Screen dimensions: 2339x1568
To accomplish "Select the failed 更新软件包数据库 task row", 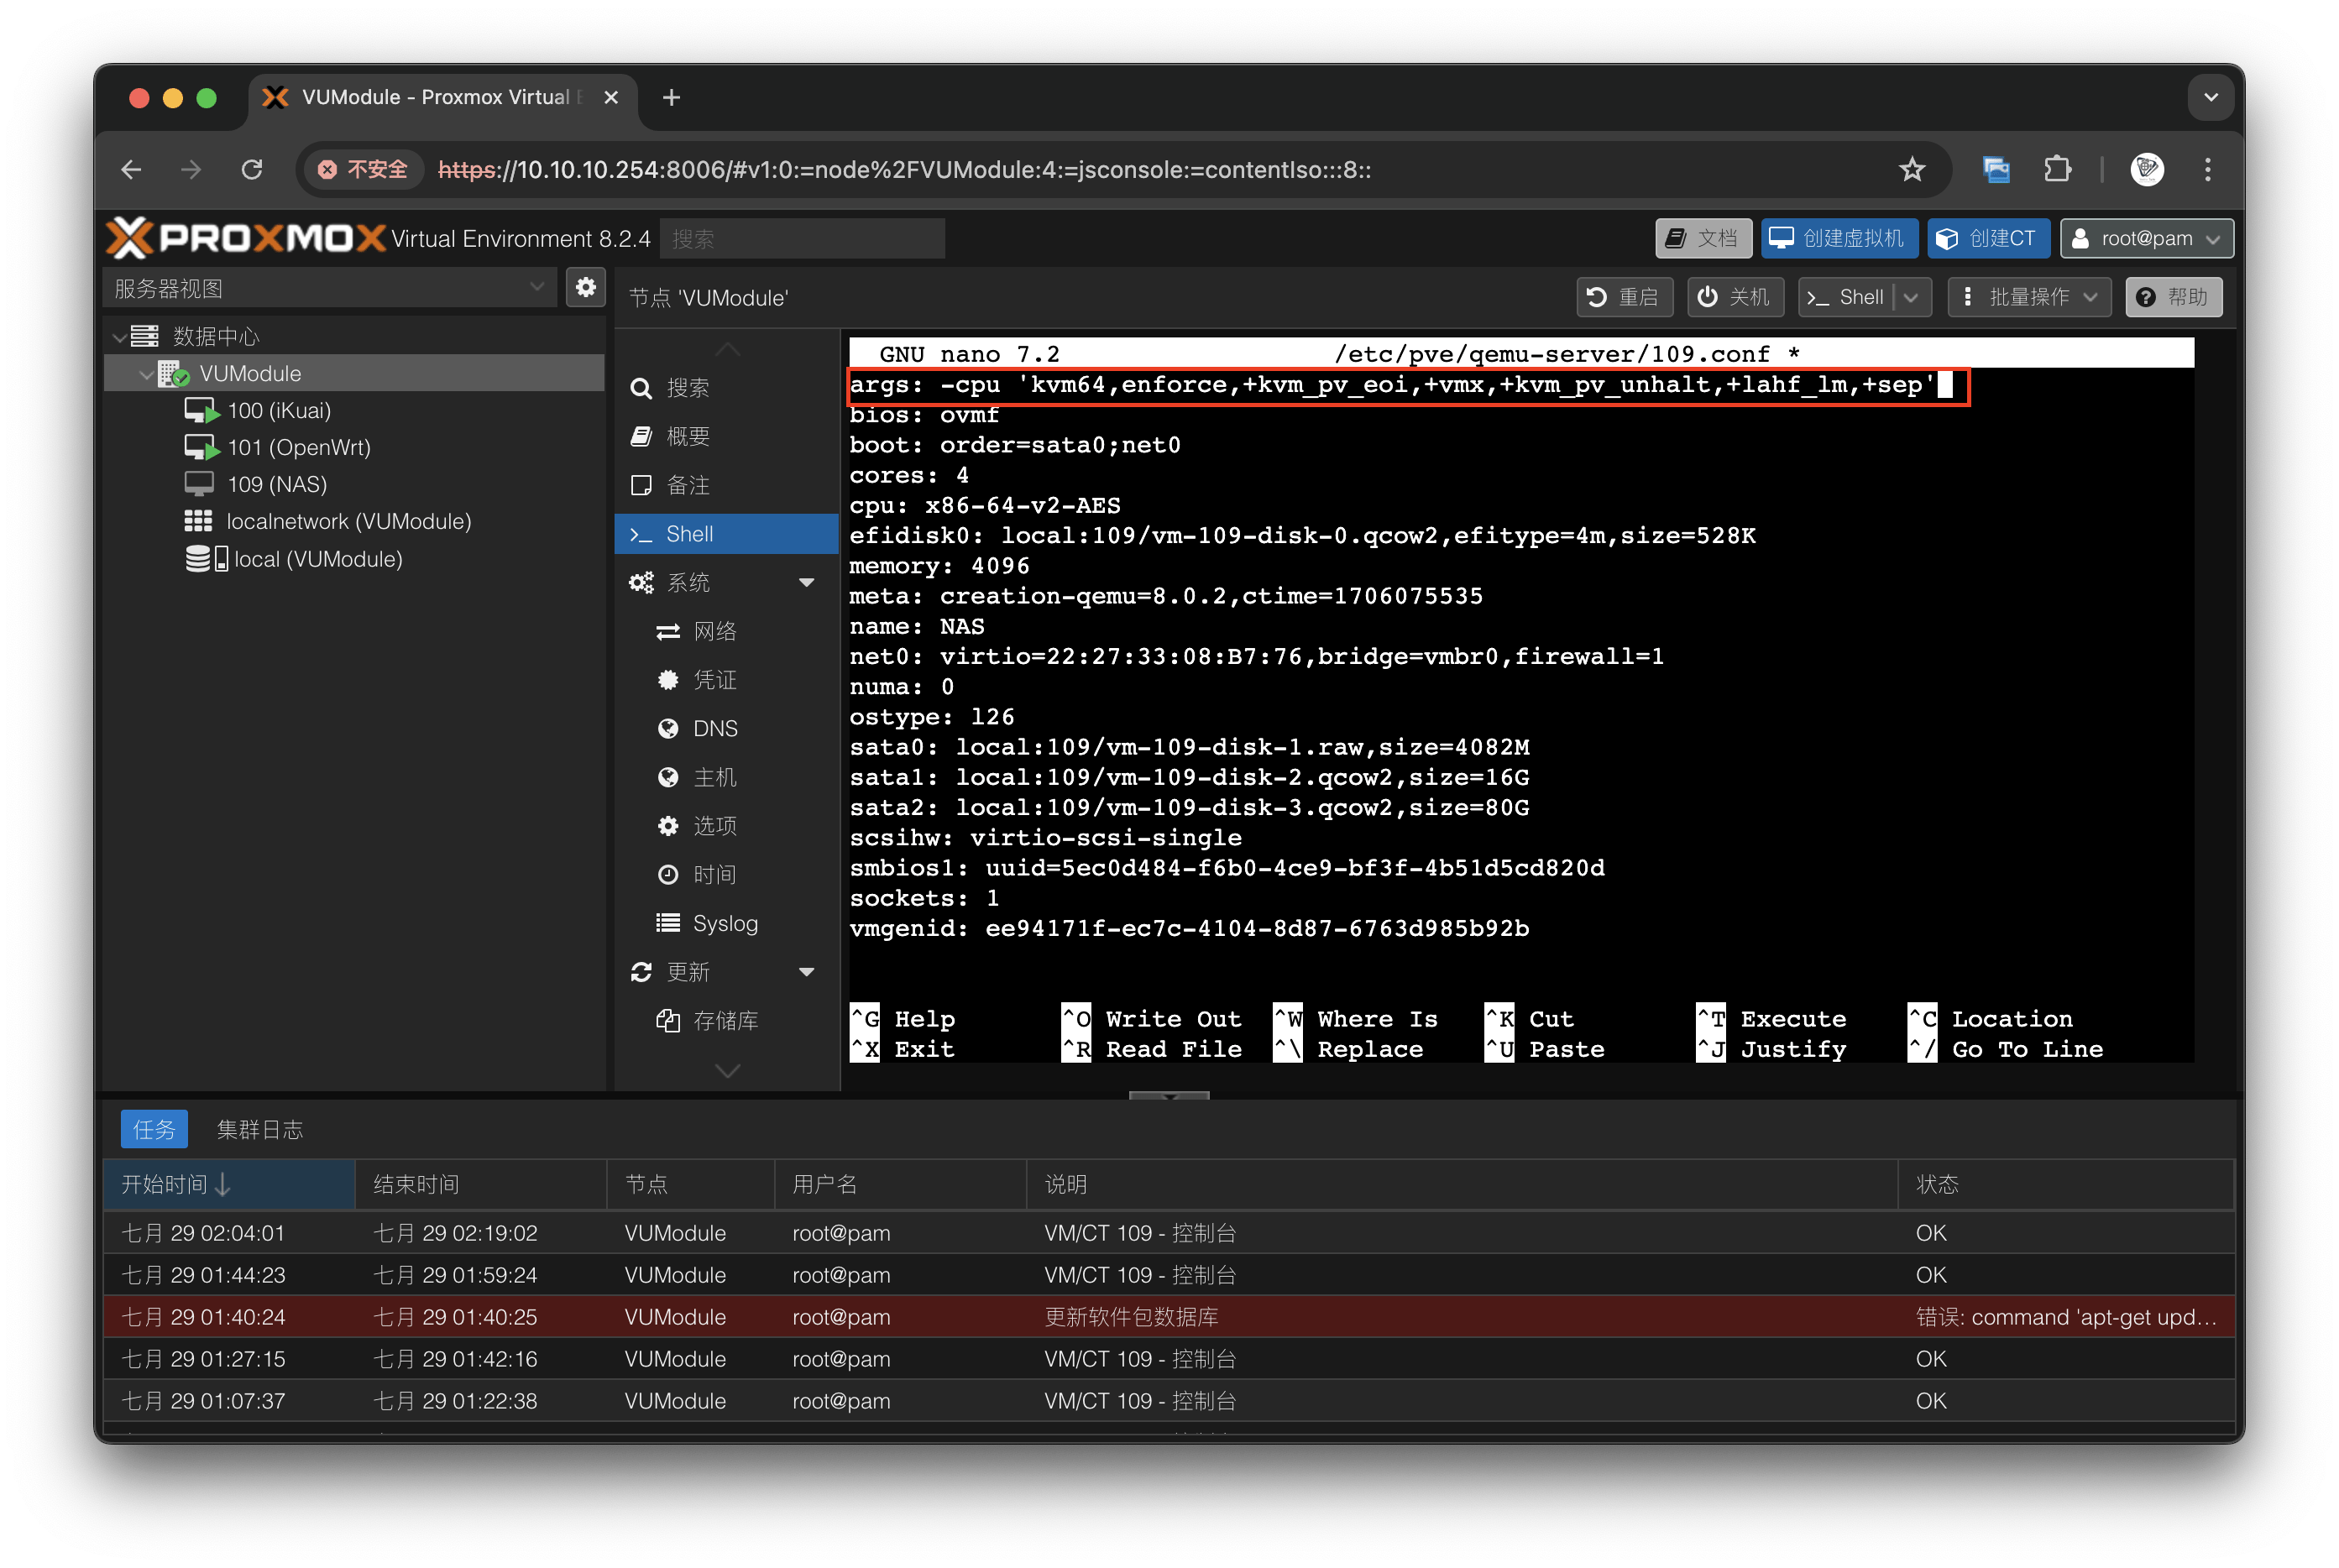I will tap(1168, 1317).
